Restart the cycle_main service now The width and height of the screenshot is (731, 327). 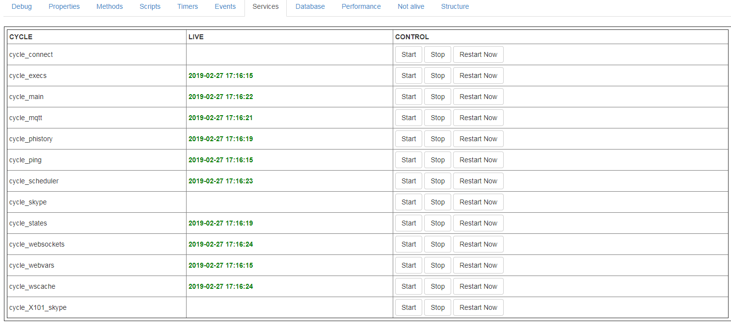[478, 97]
